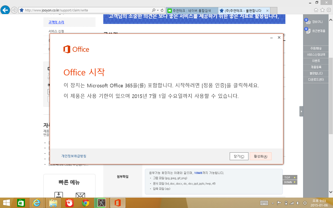Viewport: 333px width, 208px height.
Task: Minimize the Office 시작 dialog
Action: tap(271, 38)
